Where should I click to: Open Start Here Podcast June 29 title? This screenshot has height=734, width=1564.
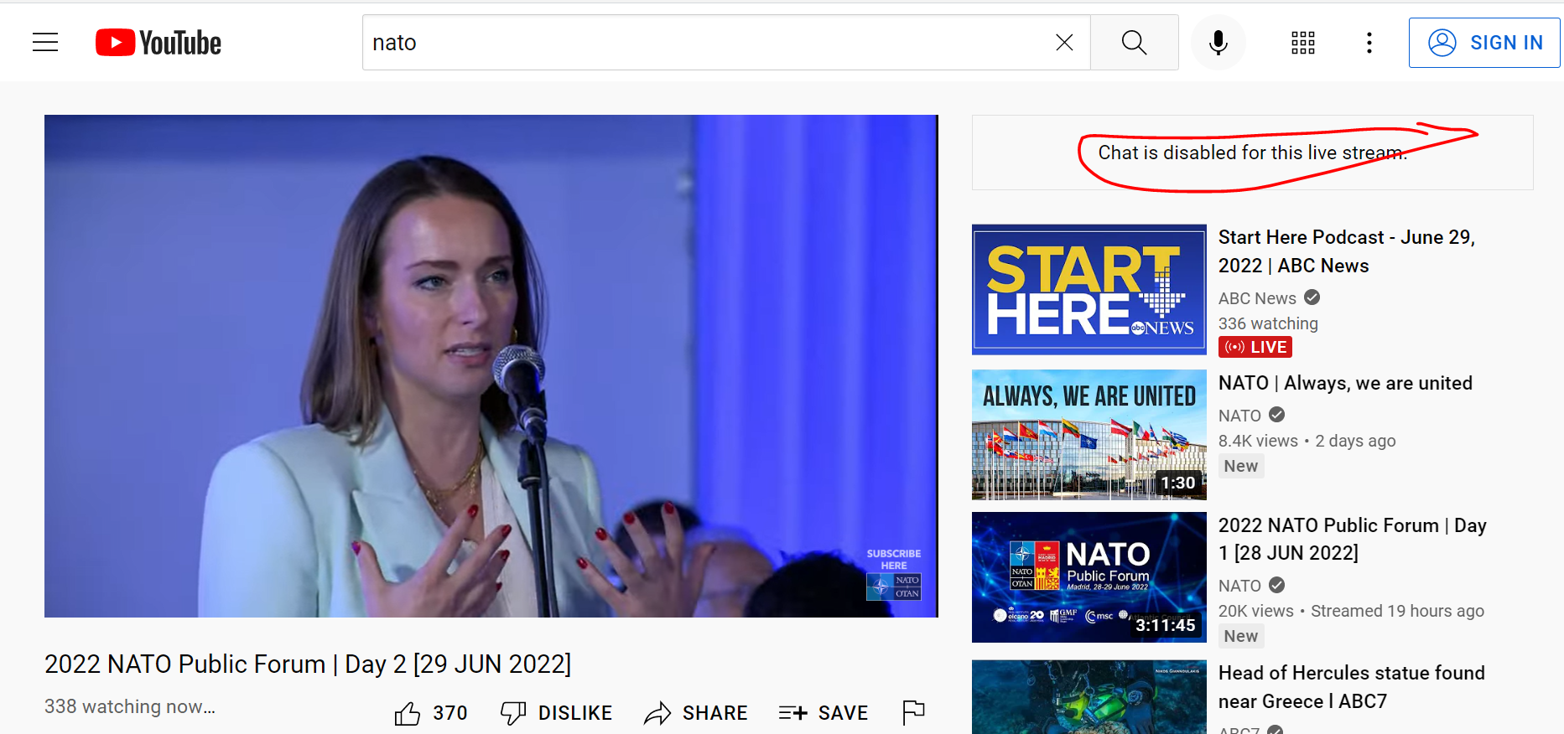coord(1347,251)
